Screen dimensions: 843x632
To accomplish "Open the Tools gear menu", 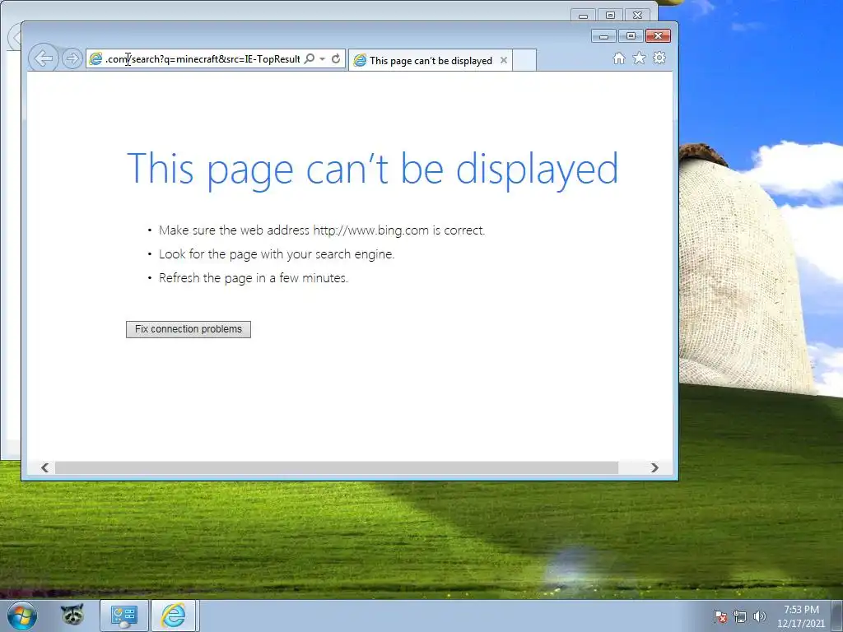I will tap(659, 58).
